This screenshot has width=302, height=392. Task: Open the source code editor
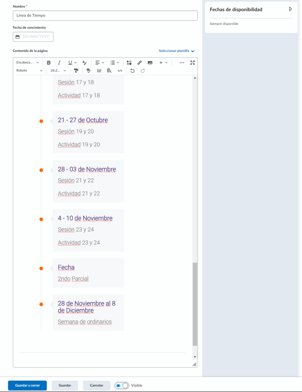[120, 71]
